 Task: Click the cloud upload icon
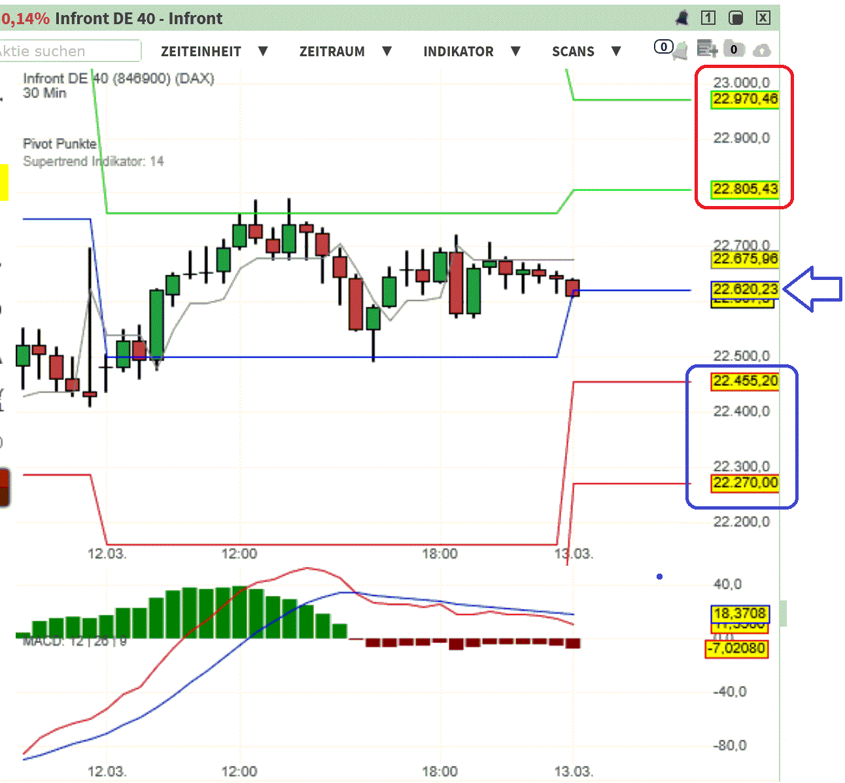click(x=761, y=50)
